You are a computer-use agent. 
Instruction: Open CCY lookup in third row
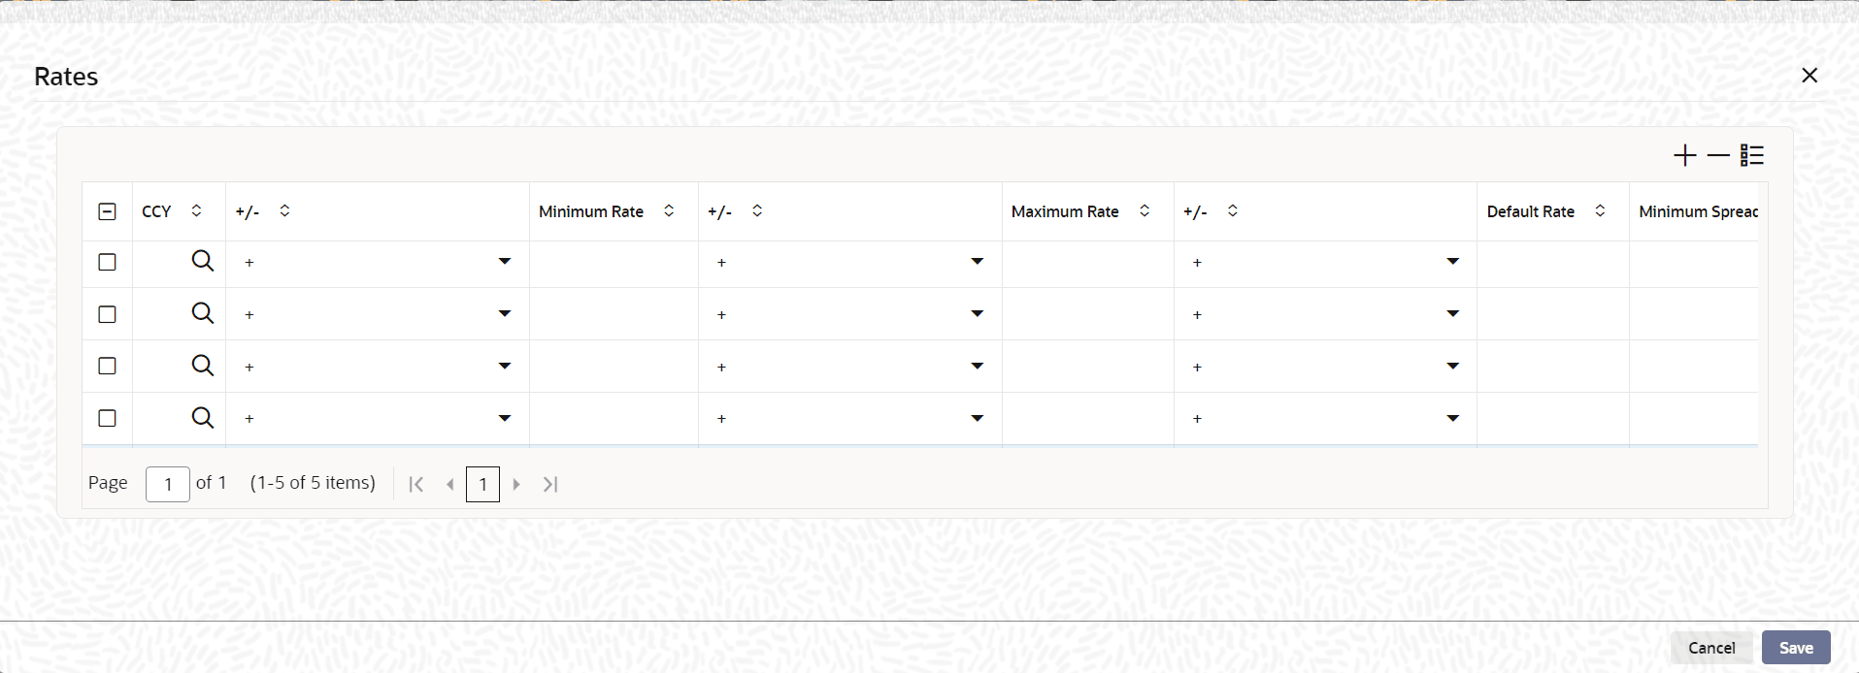tap(202, 366)
